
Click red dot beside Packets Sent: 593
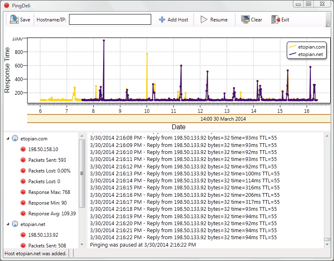click(x=23, y=160)
